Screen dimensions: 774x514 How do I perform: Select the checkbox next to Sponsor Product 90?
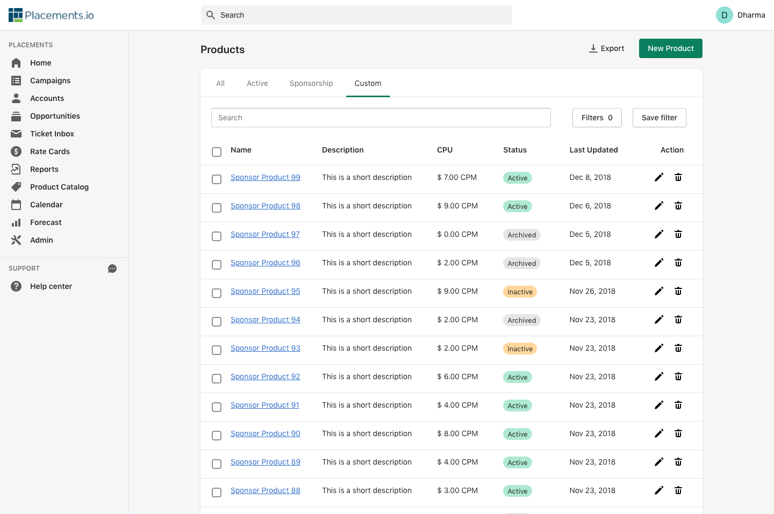click(x=217, y=436)
